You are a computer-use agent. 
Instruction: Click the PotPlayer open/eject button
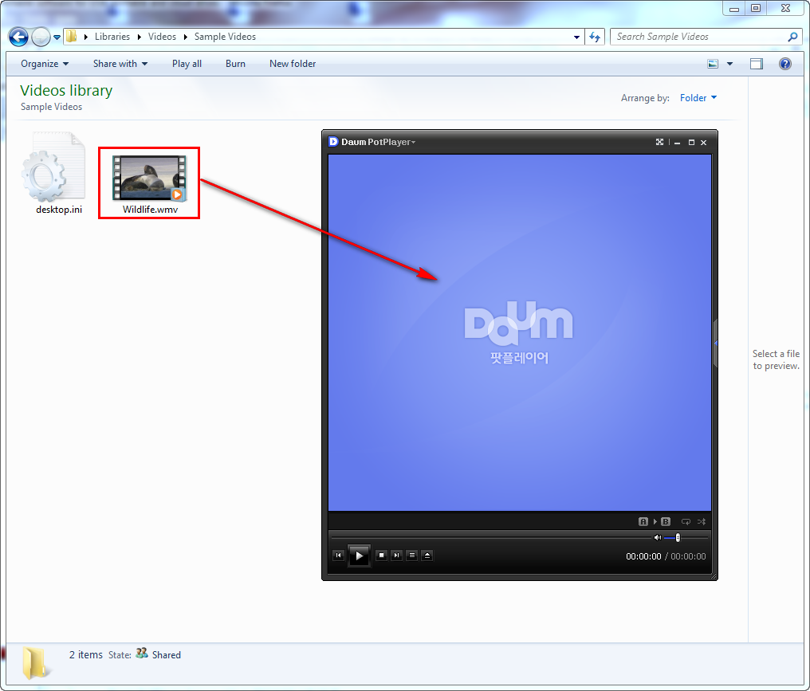(427, 556)
